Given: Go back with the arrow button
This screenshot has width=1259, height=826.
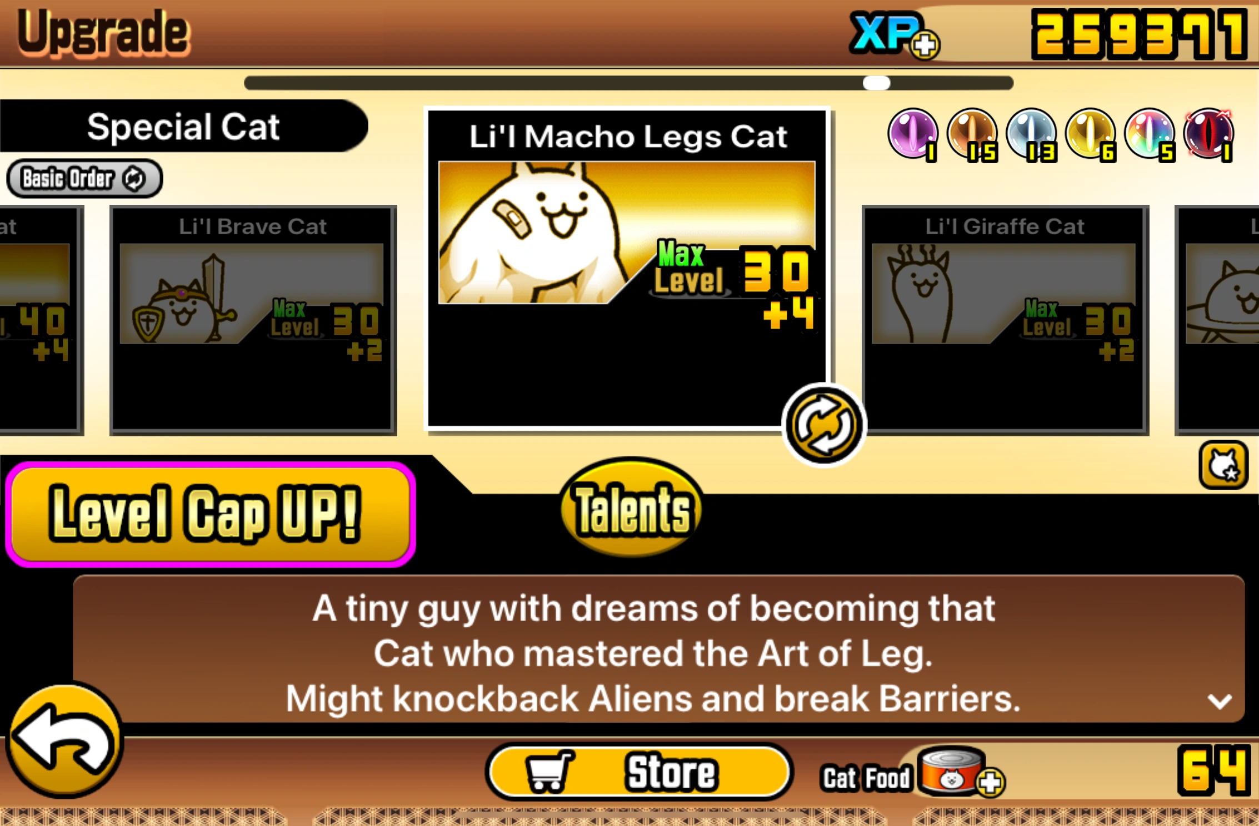Looking at the screenshot, I should point(64,741).
